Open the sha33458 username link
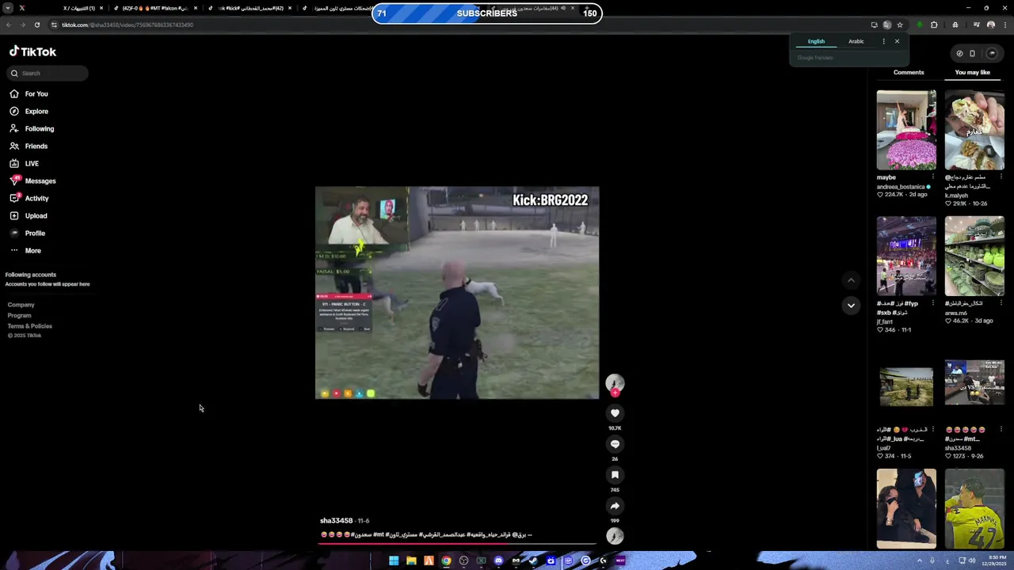This screenshot has width=1014, height=570. point(336,521)
